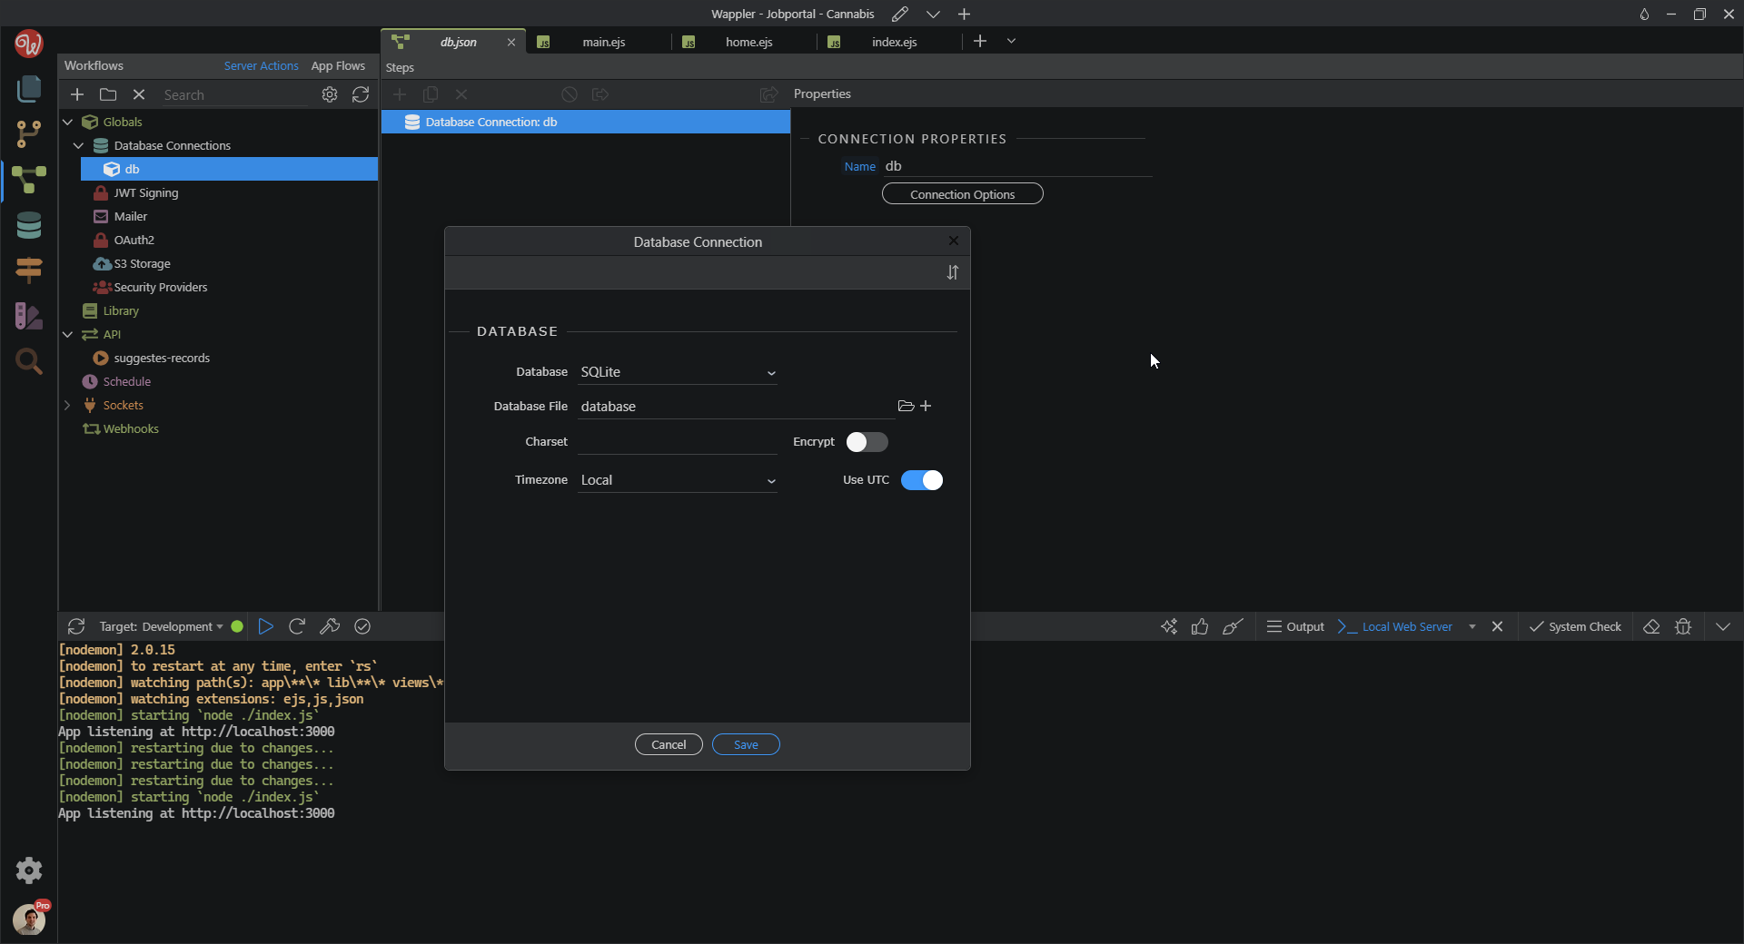Click the play icon next to Target
The image size is (1744, 944).
click(265, 626)
